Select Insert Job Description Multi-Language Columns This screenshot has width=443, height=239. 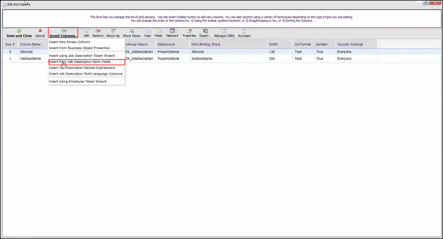pos(86,74)
